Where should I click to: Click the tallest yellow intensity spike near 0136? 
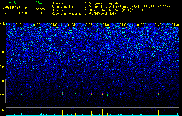[x=102, y=112]
